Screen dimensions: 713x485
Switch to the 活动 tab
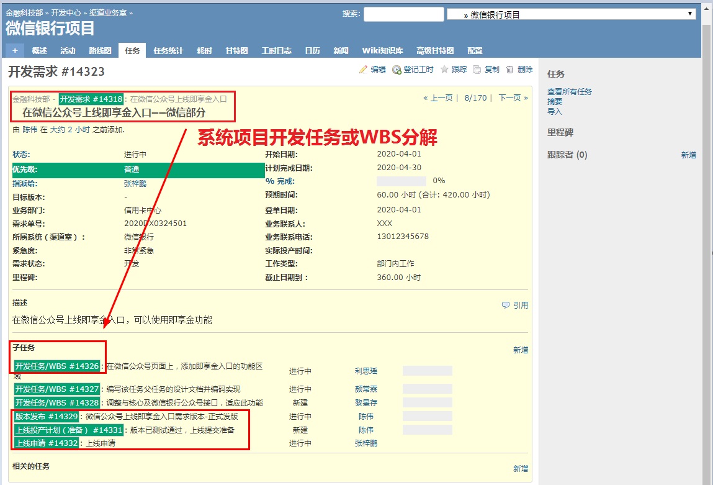68,50
